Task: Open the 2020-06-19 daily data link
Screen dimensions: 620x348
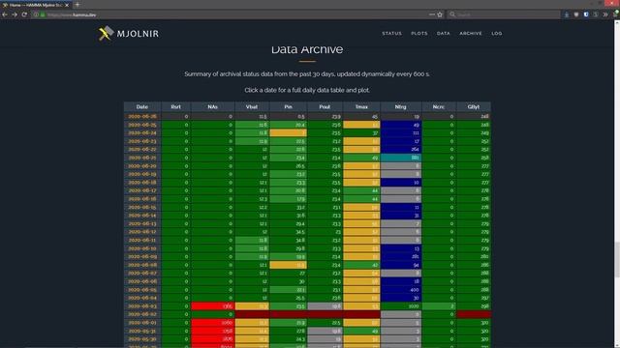Action: coord(142,174)
